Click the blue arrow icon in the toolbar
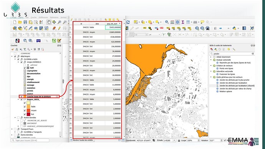The width and height of the screenshot is (265, 149). (x=220, y=28)
